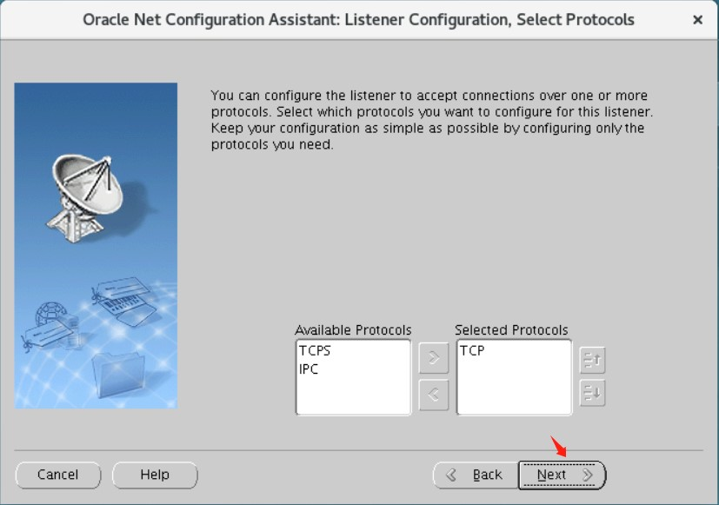The image size is (719, 505).
Task: Click the move-down icon beside Selected Protocols
Action: pos(592,393)
